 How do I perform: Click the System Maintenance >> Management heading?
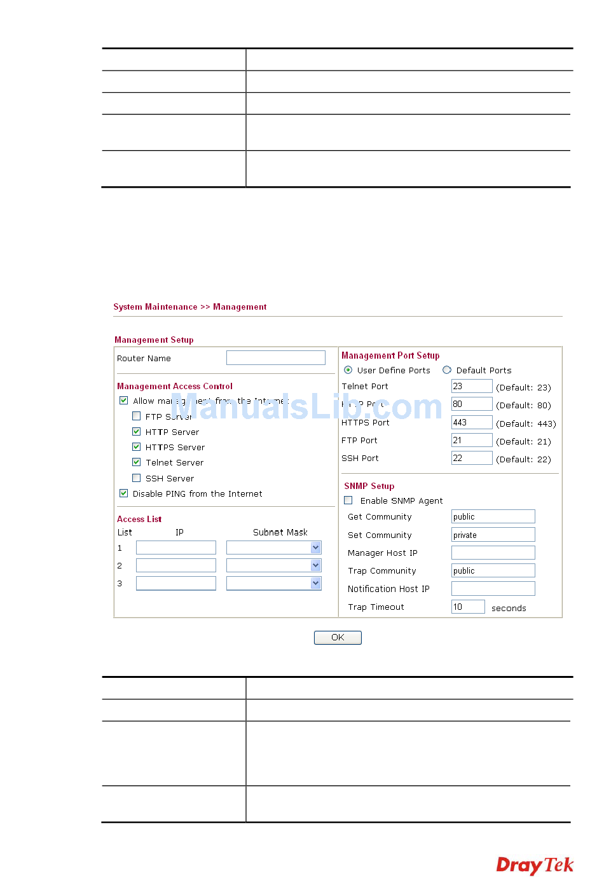coord(190,307)
